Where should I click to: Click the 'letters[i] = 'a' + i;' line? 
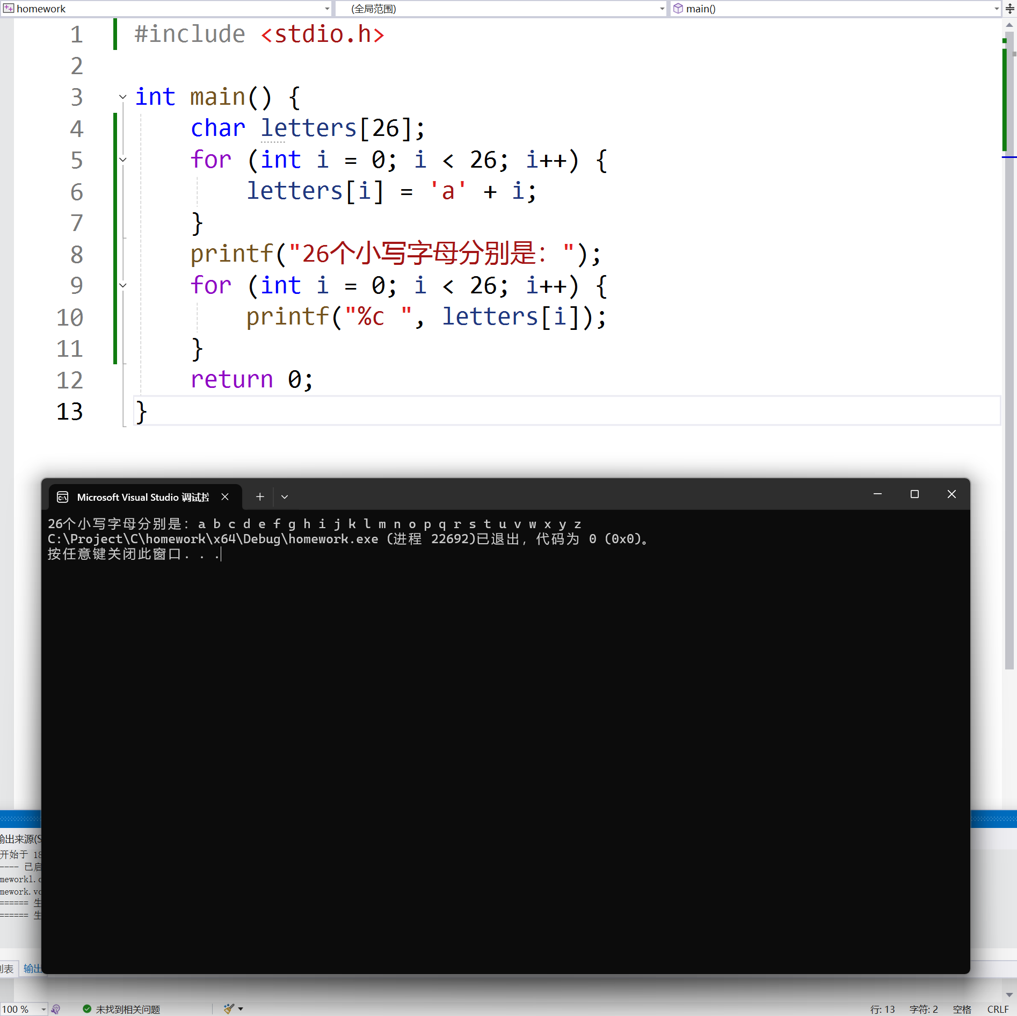point(391,191)
